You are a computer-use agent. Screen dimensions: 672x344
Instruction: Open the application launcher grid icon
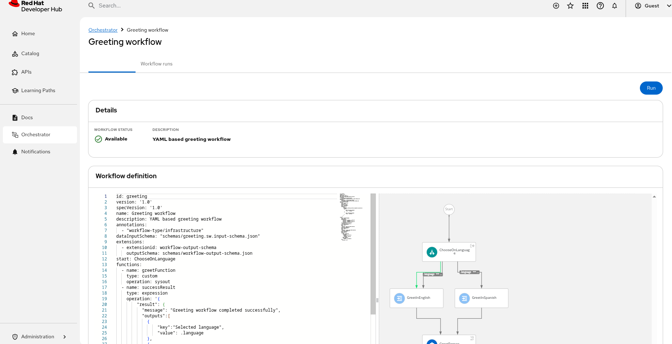(x=585, y=6)
